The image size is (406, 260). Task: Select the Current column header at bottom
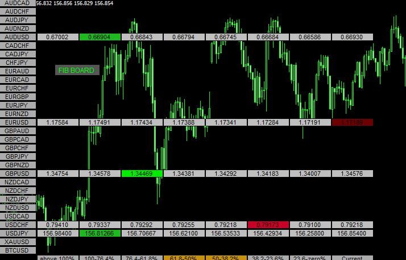[x=351, y=258]
